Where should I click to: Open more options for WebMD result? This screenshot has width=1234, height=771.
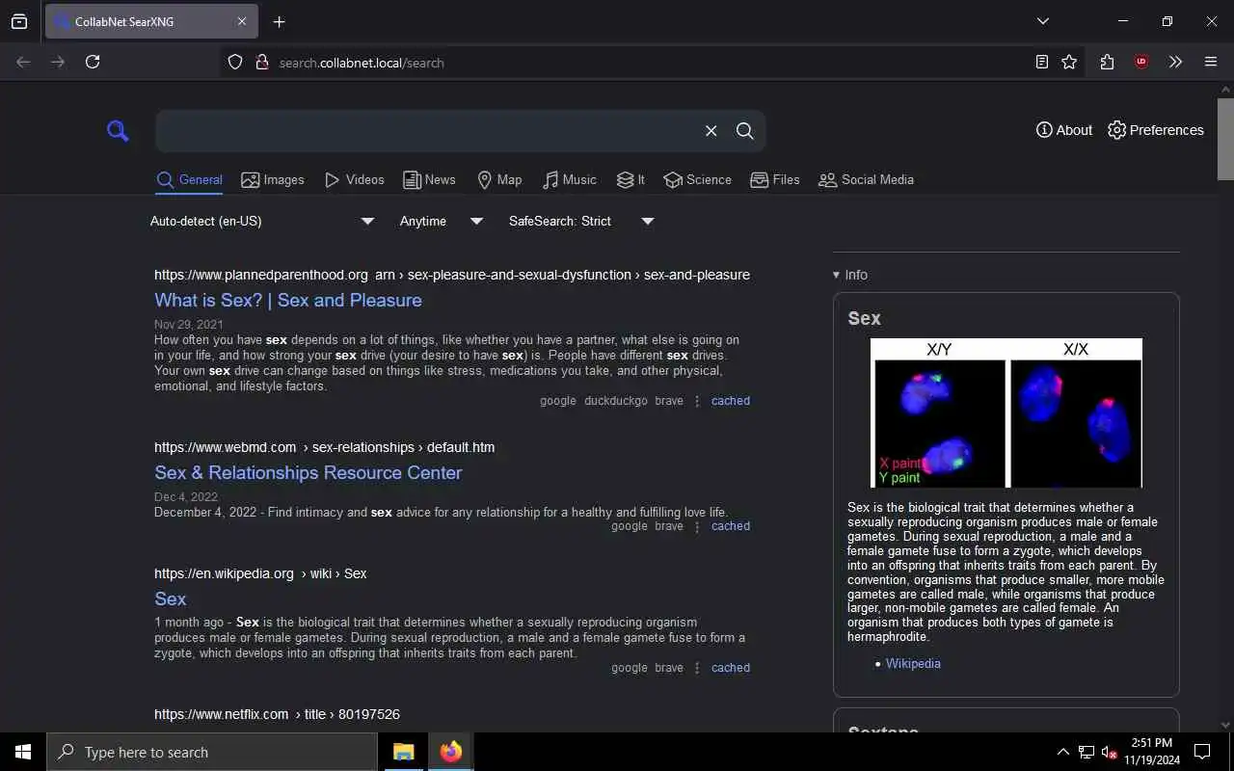697,526
